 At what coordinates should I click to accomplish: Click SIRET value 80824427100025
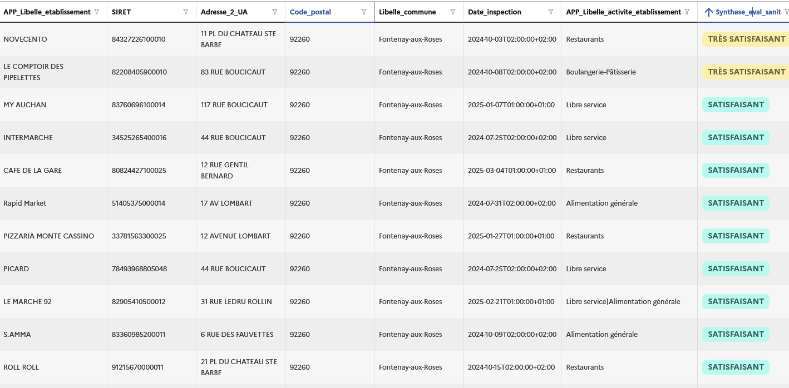139,170
